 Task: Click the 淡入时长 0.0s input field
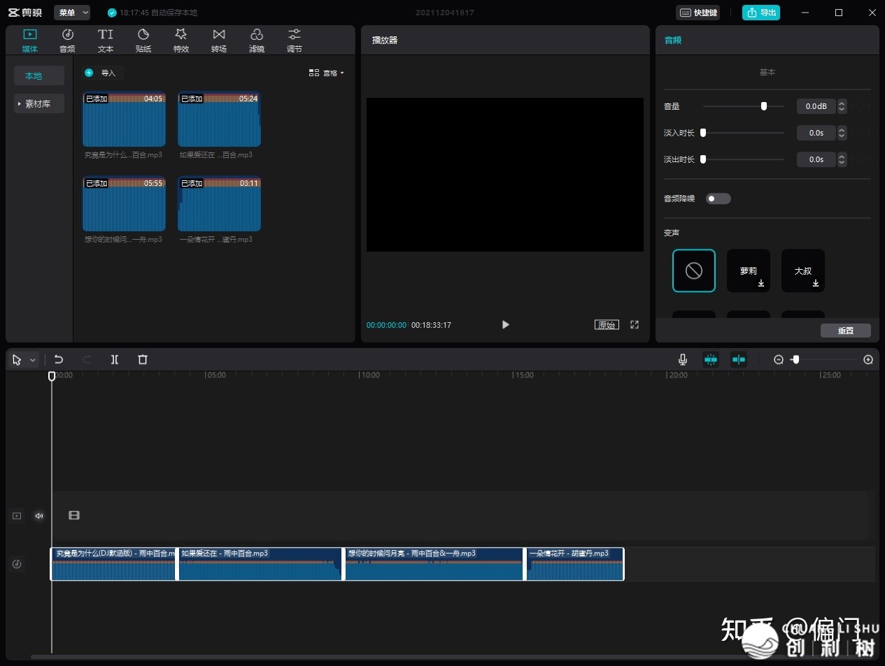tap(816, 133)
